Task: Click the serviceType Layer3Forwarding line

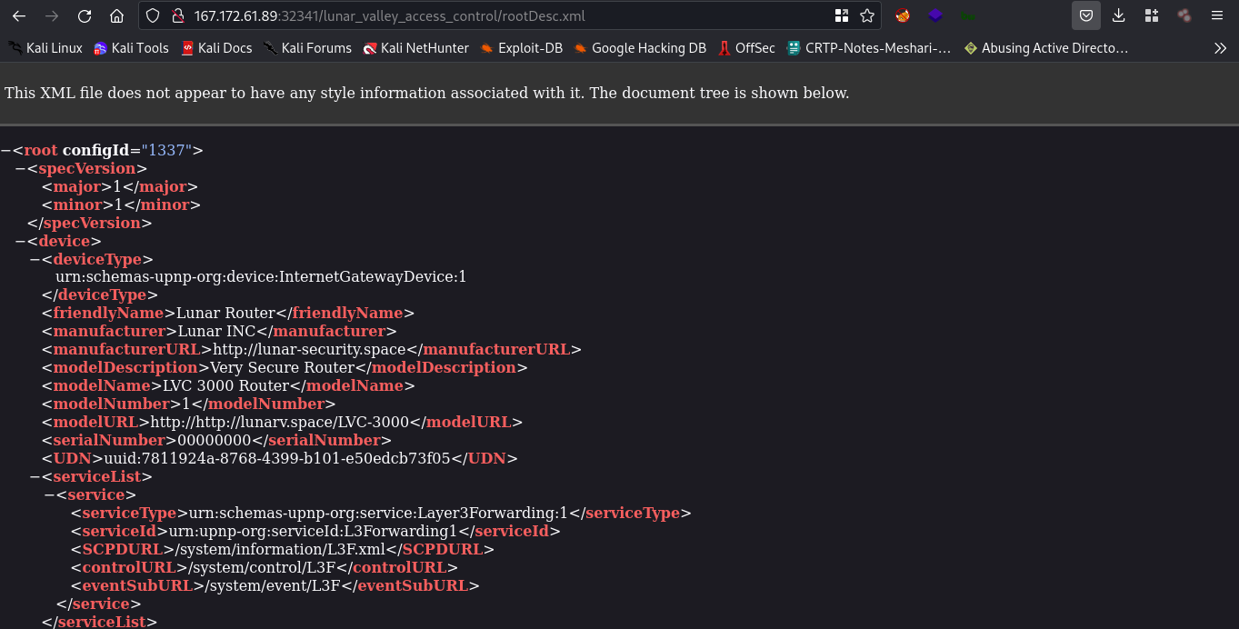Action: (x=381, y=513)
